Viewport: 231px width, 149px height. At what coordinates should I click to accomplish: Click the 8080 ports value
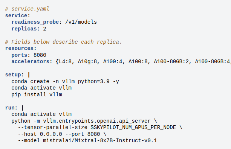[x=40, y=55]
